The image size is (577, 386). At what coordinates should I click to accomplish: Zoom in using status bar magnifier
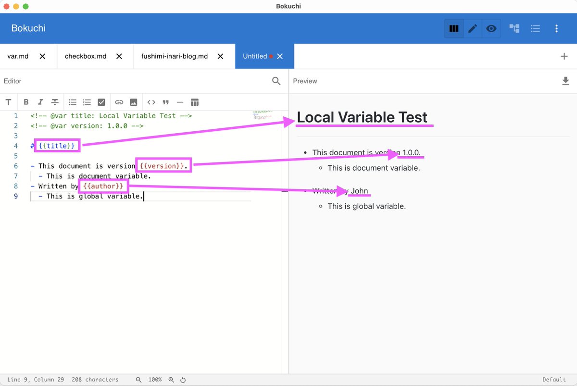171,380
